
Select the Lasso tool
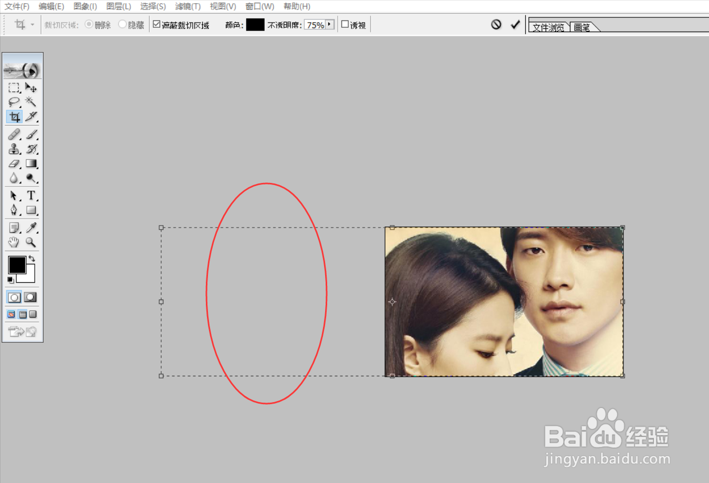(x=14, y=102)
